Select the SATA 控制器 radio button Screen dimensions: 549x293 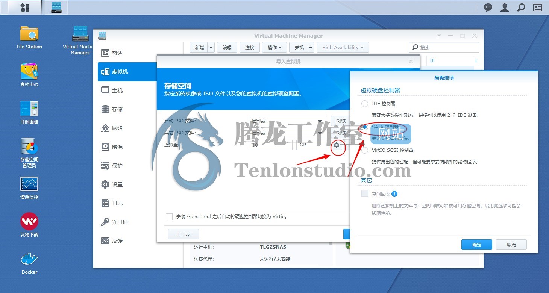(x=364, y=127)
